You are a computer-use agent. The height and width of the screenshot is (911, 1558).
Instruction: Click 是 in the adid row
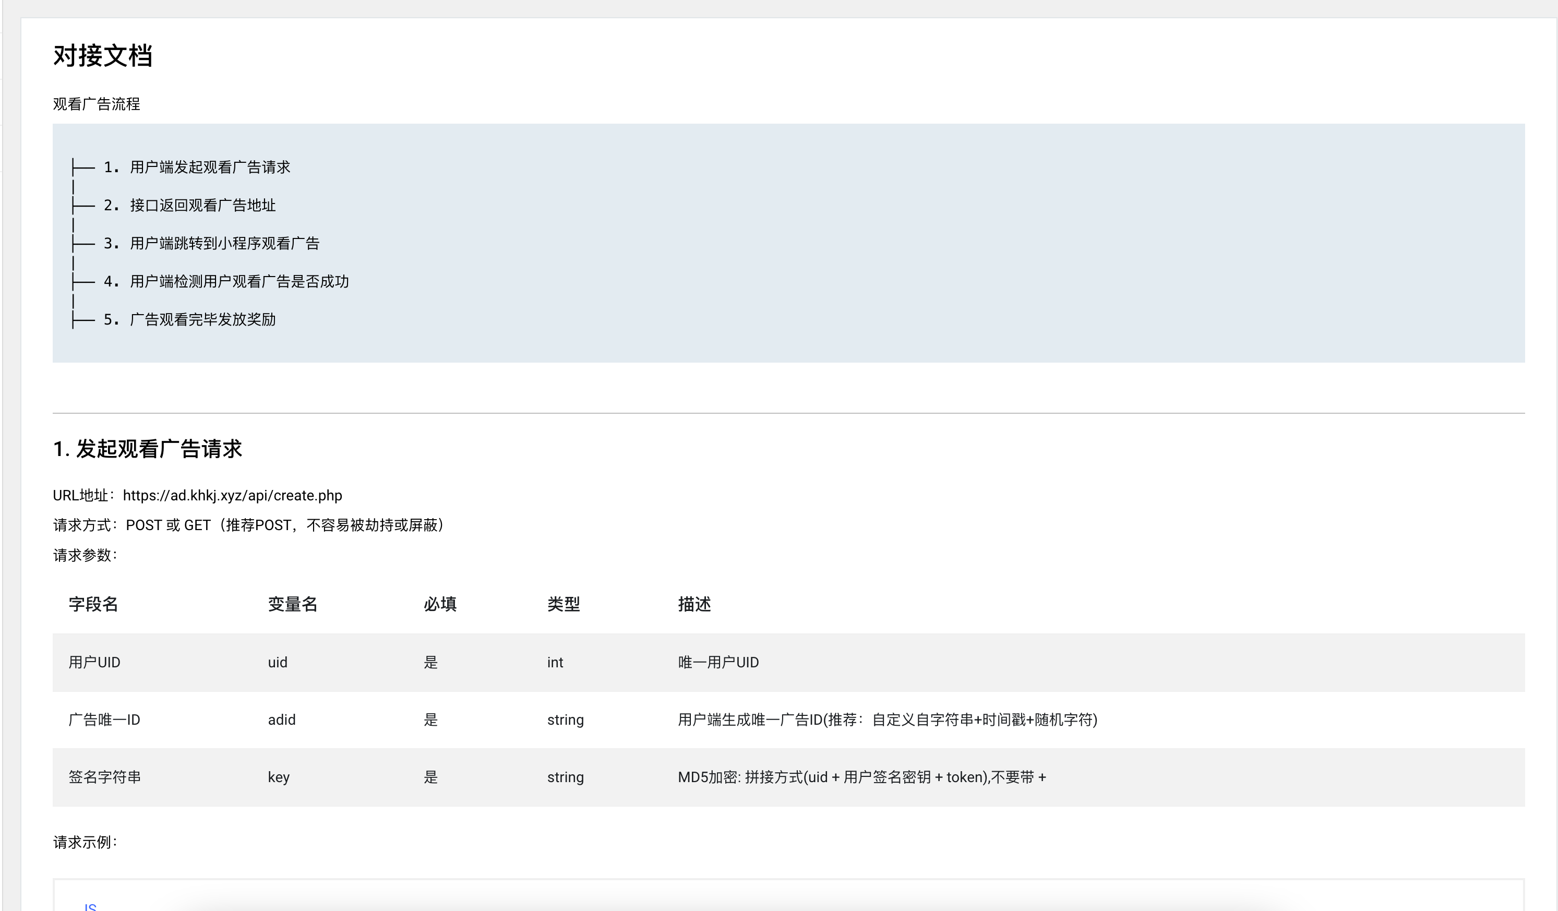tap(431, 720)
